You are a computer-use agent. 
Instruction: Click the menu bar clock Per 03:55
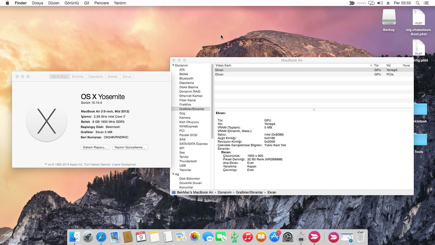(402, 3)
